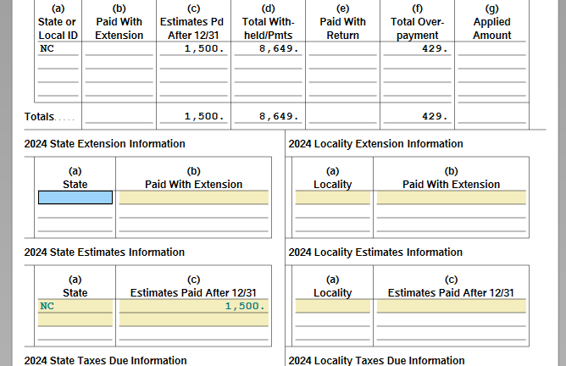Select the NC row's empty Applied Amount cell
This screenshot has width=566, height=366.
click(x=491, y=49)
